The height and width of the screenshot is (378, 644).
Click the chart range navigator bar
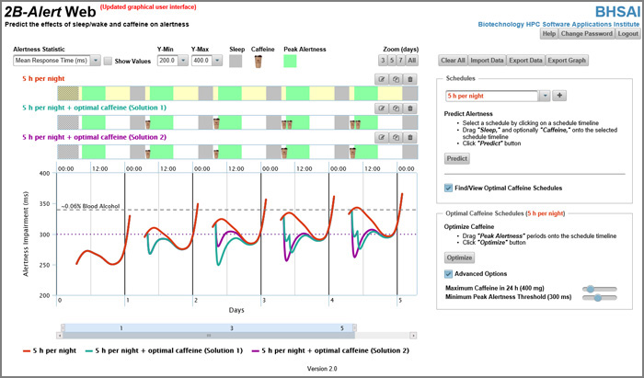[209, 328]
